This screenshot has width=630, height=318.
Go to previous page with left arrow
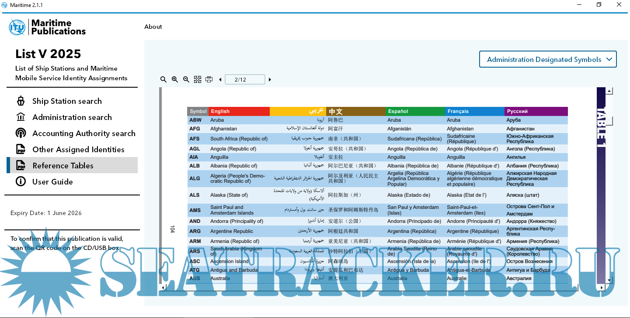(220, 80)
